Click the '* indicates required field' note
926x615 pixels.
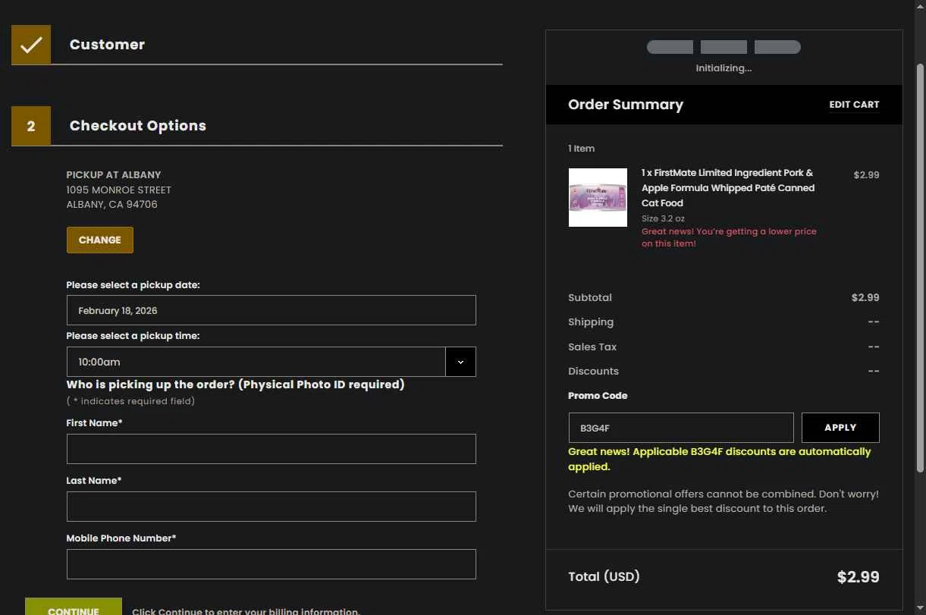130,401
